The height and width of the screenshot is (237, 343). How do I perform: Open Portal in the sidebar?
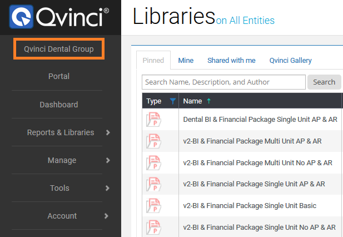click(x=59, y=76)
